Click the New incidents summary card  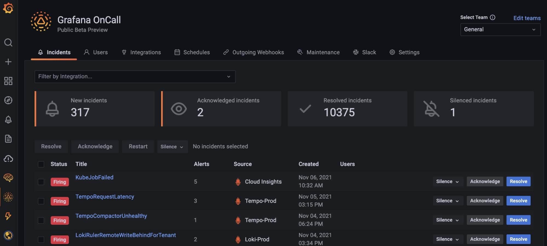click(x=95, y=109)
